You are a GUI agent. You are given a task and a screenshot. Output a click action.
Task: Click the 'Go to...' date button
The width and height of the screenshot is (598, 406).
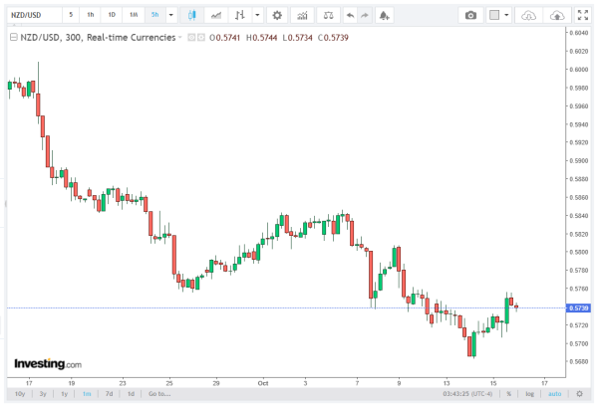tap(157, 394)
